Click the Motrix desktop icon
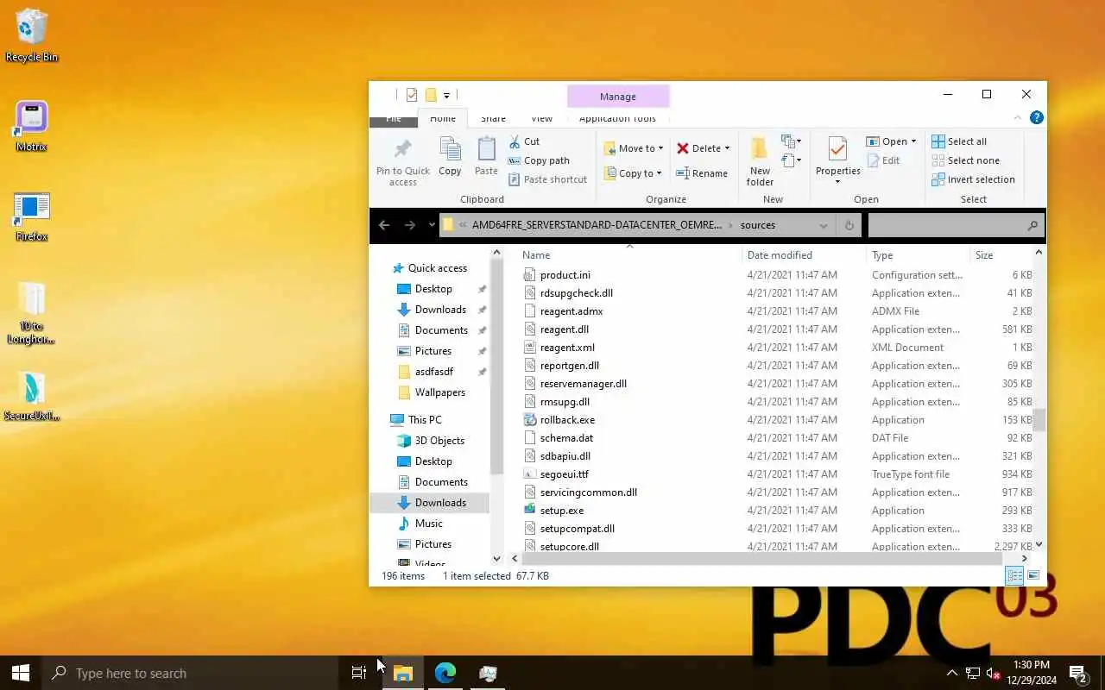Image resolution: width=1105 pixels, height=690 pixels. tap(31, 126)
